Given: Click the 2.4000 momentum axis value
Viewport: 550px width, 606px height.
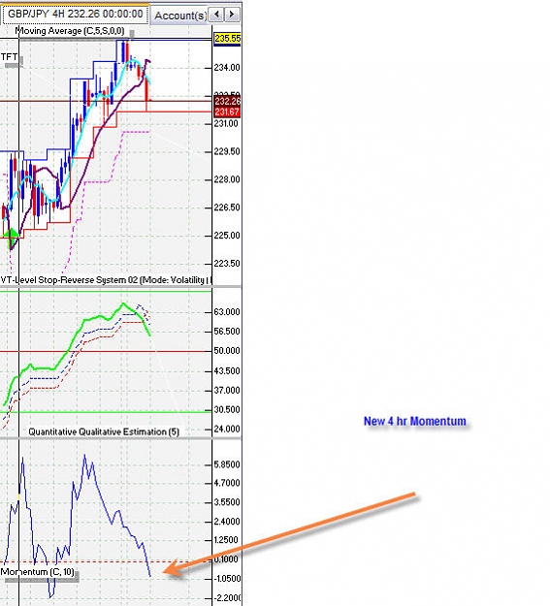Looking at the screenshot, I should pyautogui.click(x=227, y=522).
